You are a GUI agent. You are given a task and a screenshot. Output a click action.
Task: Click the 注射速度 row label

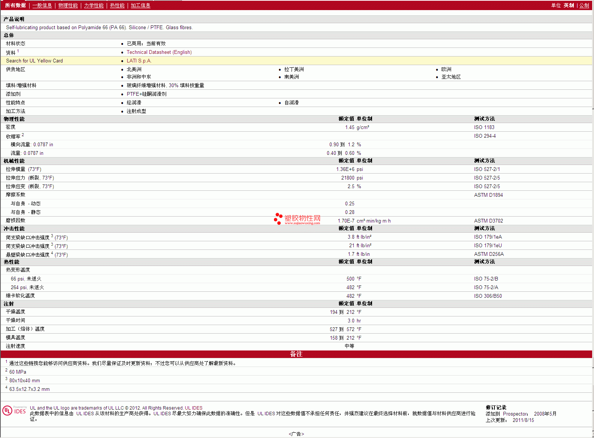[x=15, y=346]
